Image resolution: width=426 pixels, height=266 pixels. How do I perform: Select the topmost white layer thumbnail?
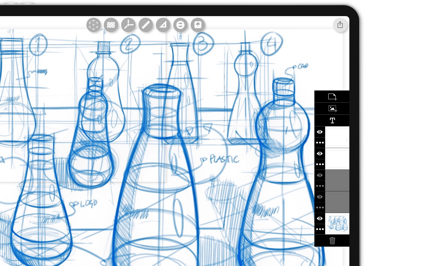[x=337, y=137]
